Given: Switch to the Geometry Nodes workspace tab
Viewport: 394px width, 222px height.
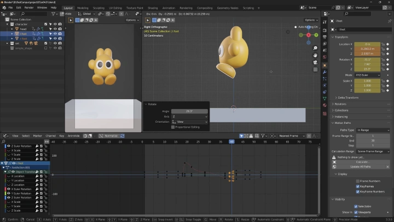Looking at the screenshot, I should tap(228, 8).
